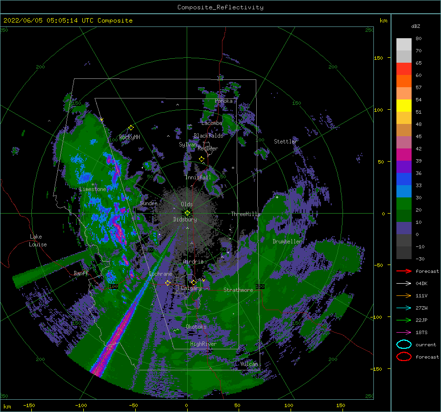Image resolution: width=441 pixels, height=412 pixels.
Task: Click the white 04DK arrow legend icon
Action: [x=404, y=283]
